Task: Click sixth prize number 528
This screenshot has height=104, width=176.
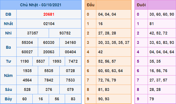Action: click(x=27, y=89)
